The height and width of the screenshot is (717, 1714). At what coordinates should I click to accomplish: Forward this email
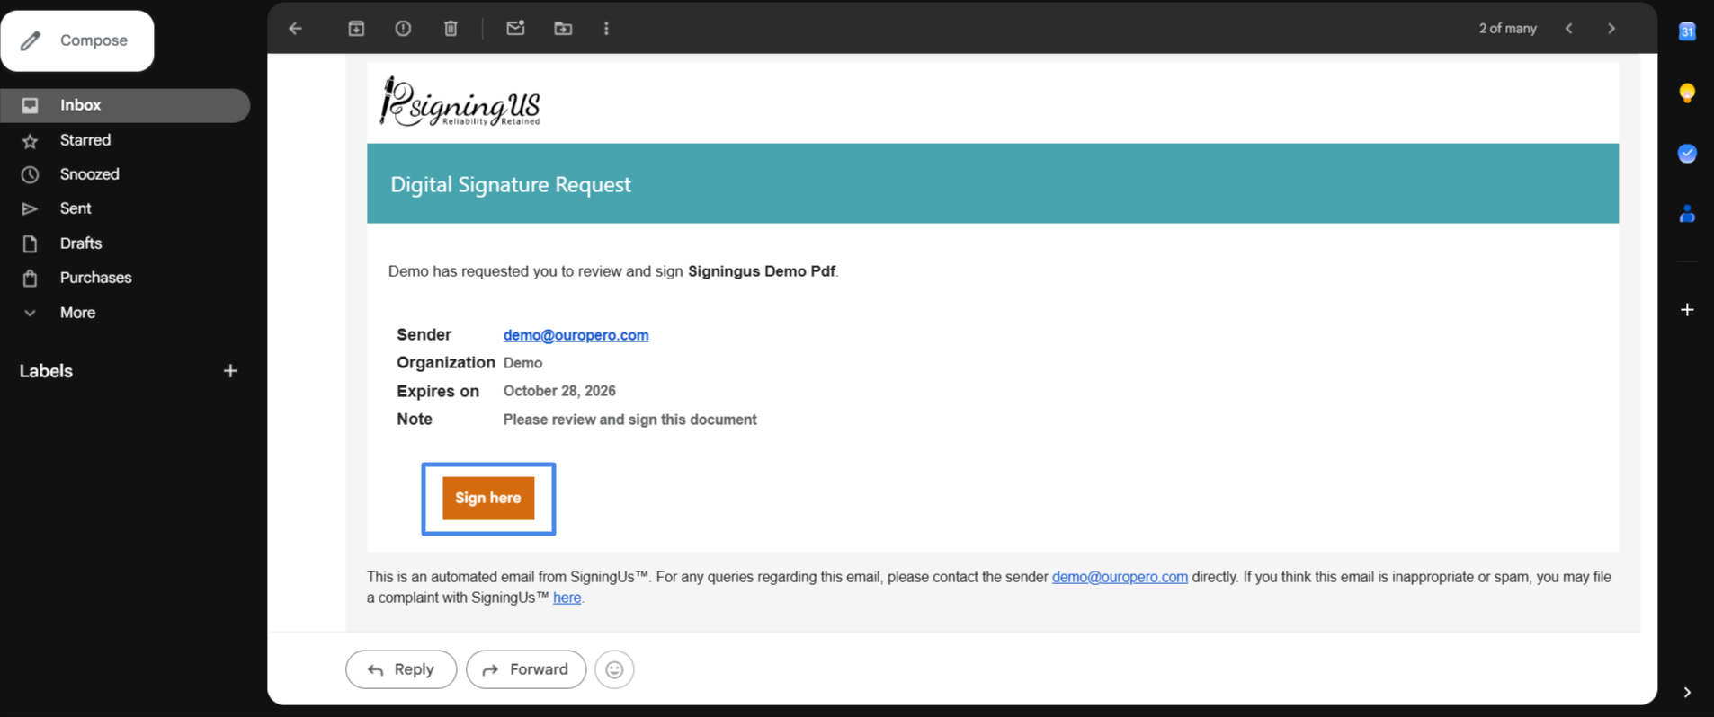click(x=526, y=669)
